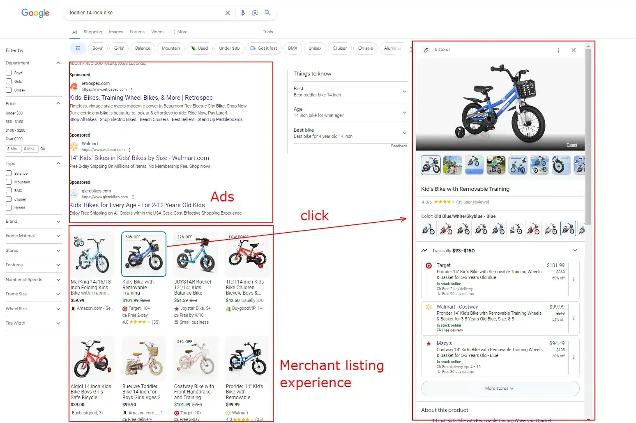Check the BMX type checkbox
The height and width of the screenshot is (423, 636).
click(9, 190)
